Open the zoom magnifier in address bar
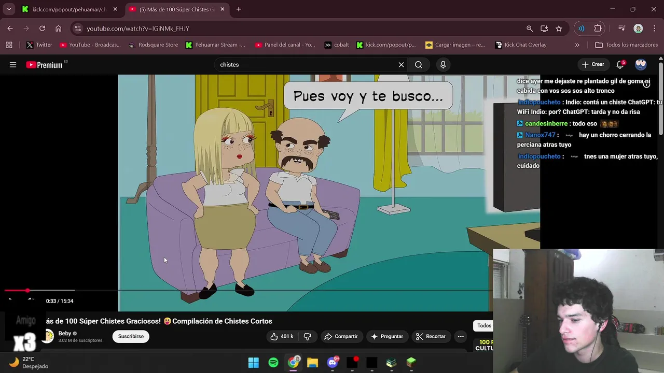664x373 pixels. click(530, 28)
